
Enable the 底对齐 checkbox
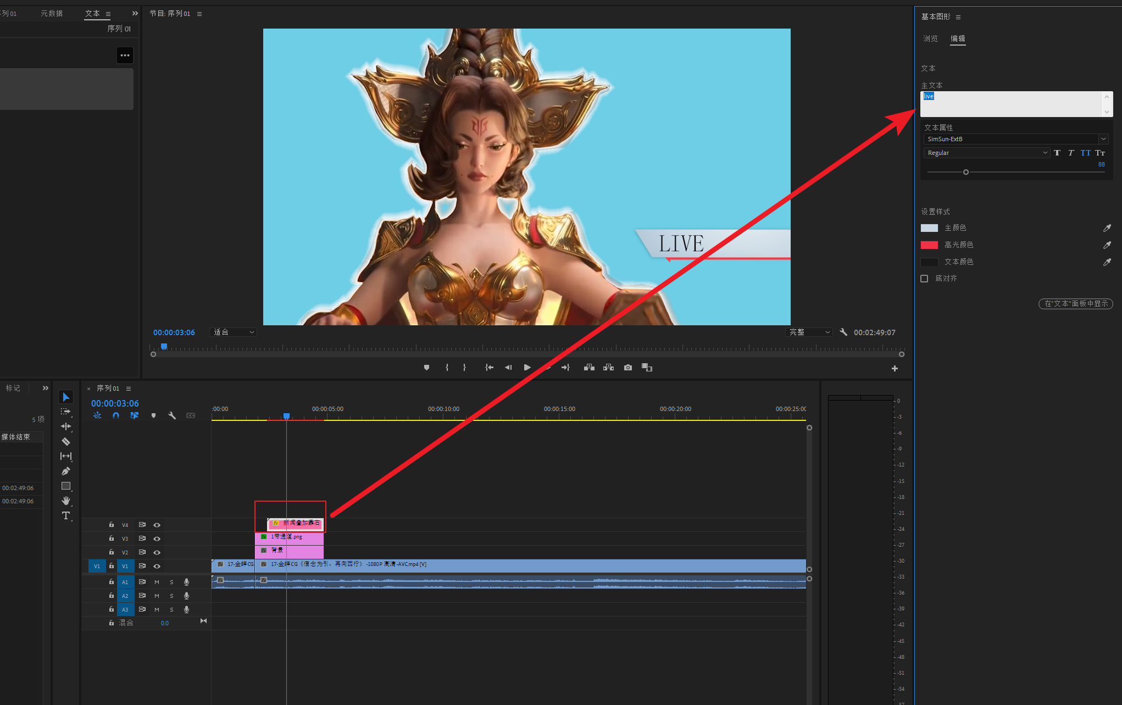click(924, 279)
